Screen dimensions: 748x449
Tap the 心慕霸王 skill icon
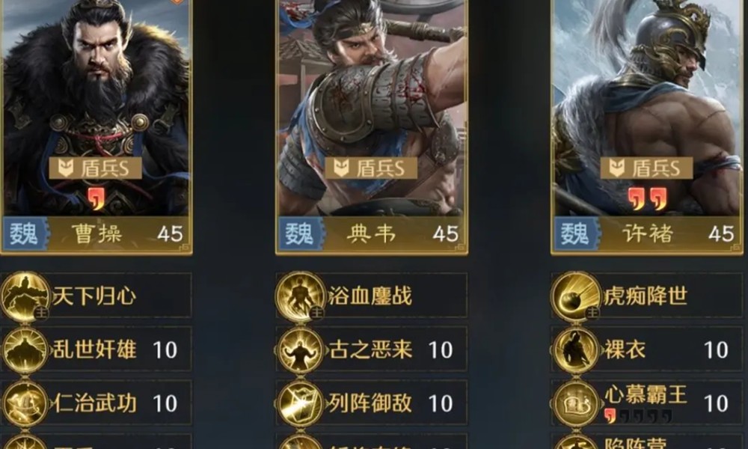tap(576, 403)
